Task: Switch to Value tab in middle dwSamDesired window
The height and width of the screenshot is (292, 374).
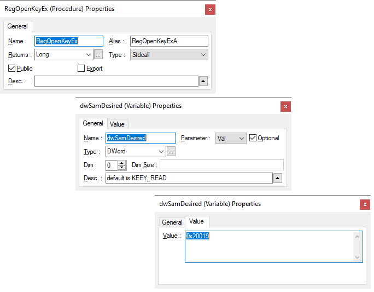Action: pos(117,124)
